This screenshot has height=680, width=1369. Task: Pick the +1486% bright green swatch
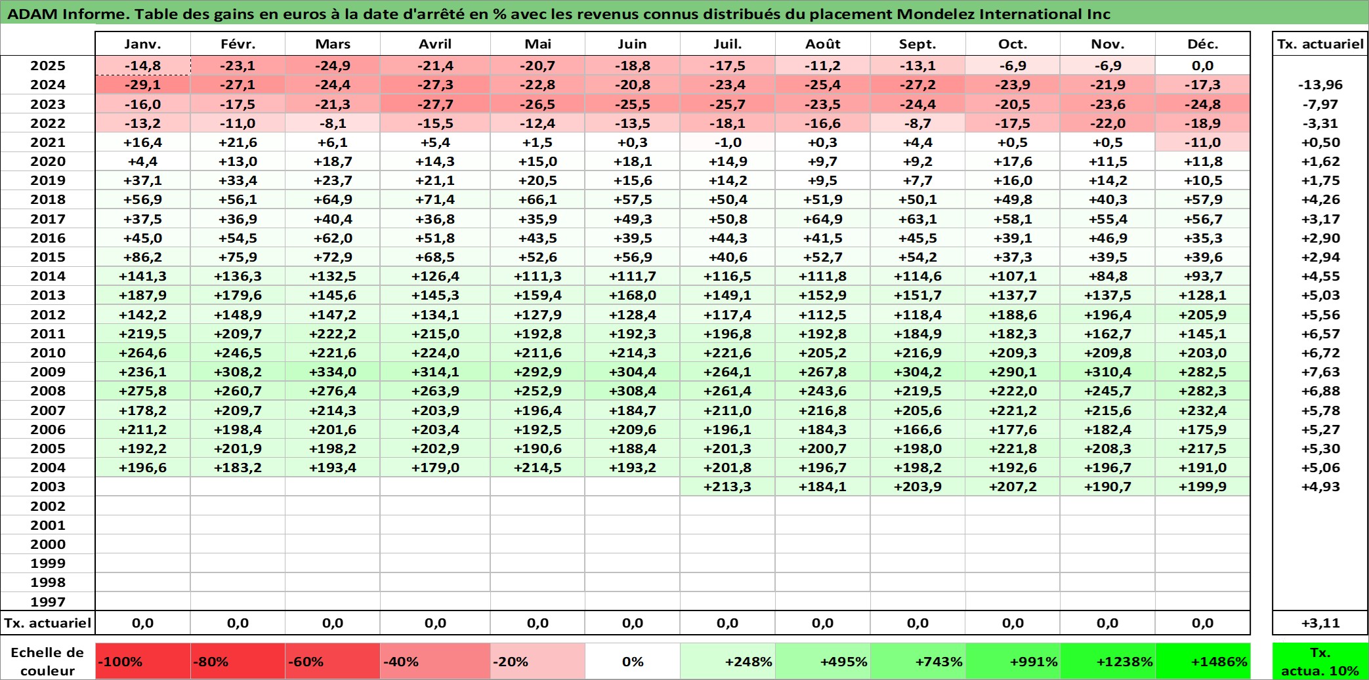[x=1202, y=661]
